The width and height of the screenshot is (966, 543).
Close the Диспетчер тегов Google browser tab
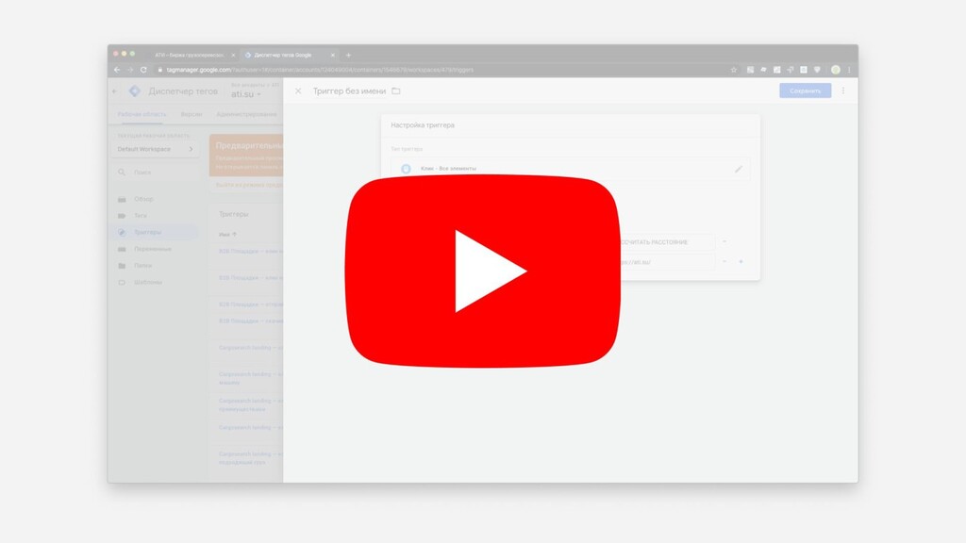click(x=333, y=55)
